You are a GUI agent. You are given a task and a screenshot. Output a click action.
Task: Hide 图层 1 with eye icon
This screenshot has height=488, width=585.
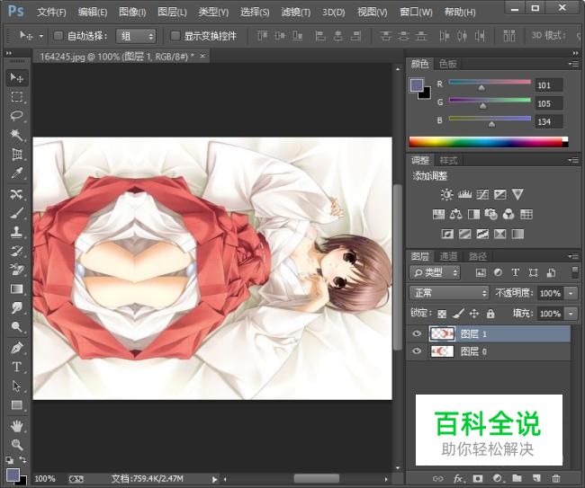click(x=417, y=333)
